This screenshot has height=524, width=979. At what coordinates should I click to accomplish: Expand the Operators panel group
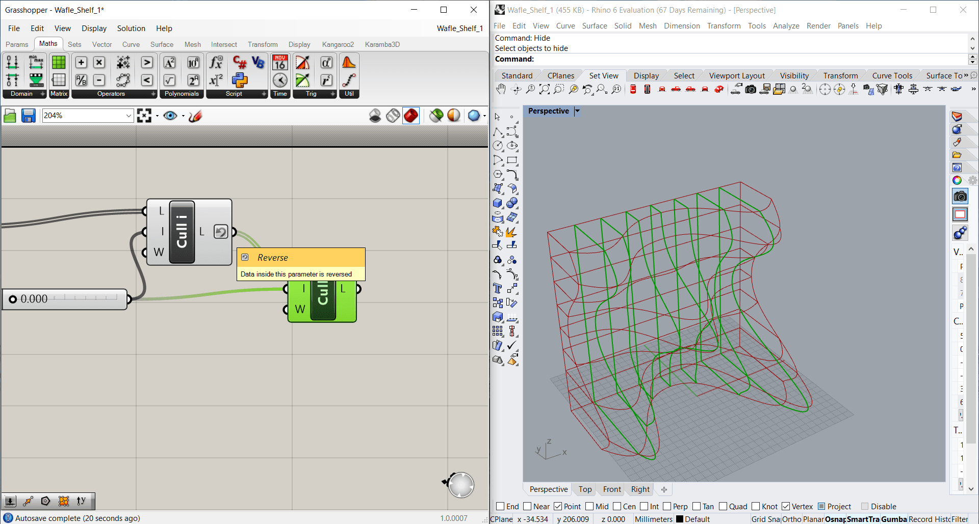[153, 94]
